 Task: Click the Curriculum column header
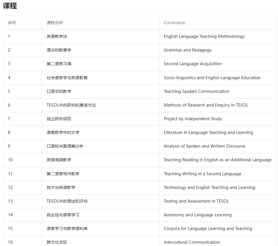[174, 23]
